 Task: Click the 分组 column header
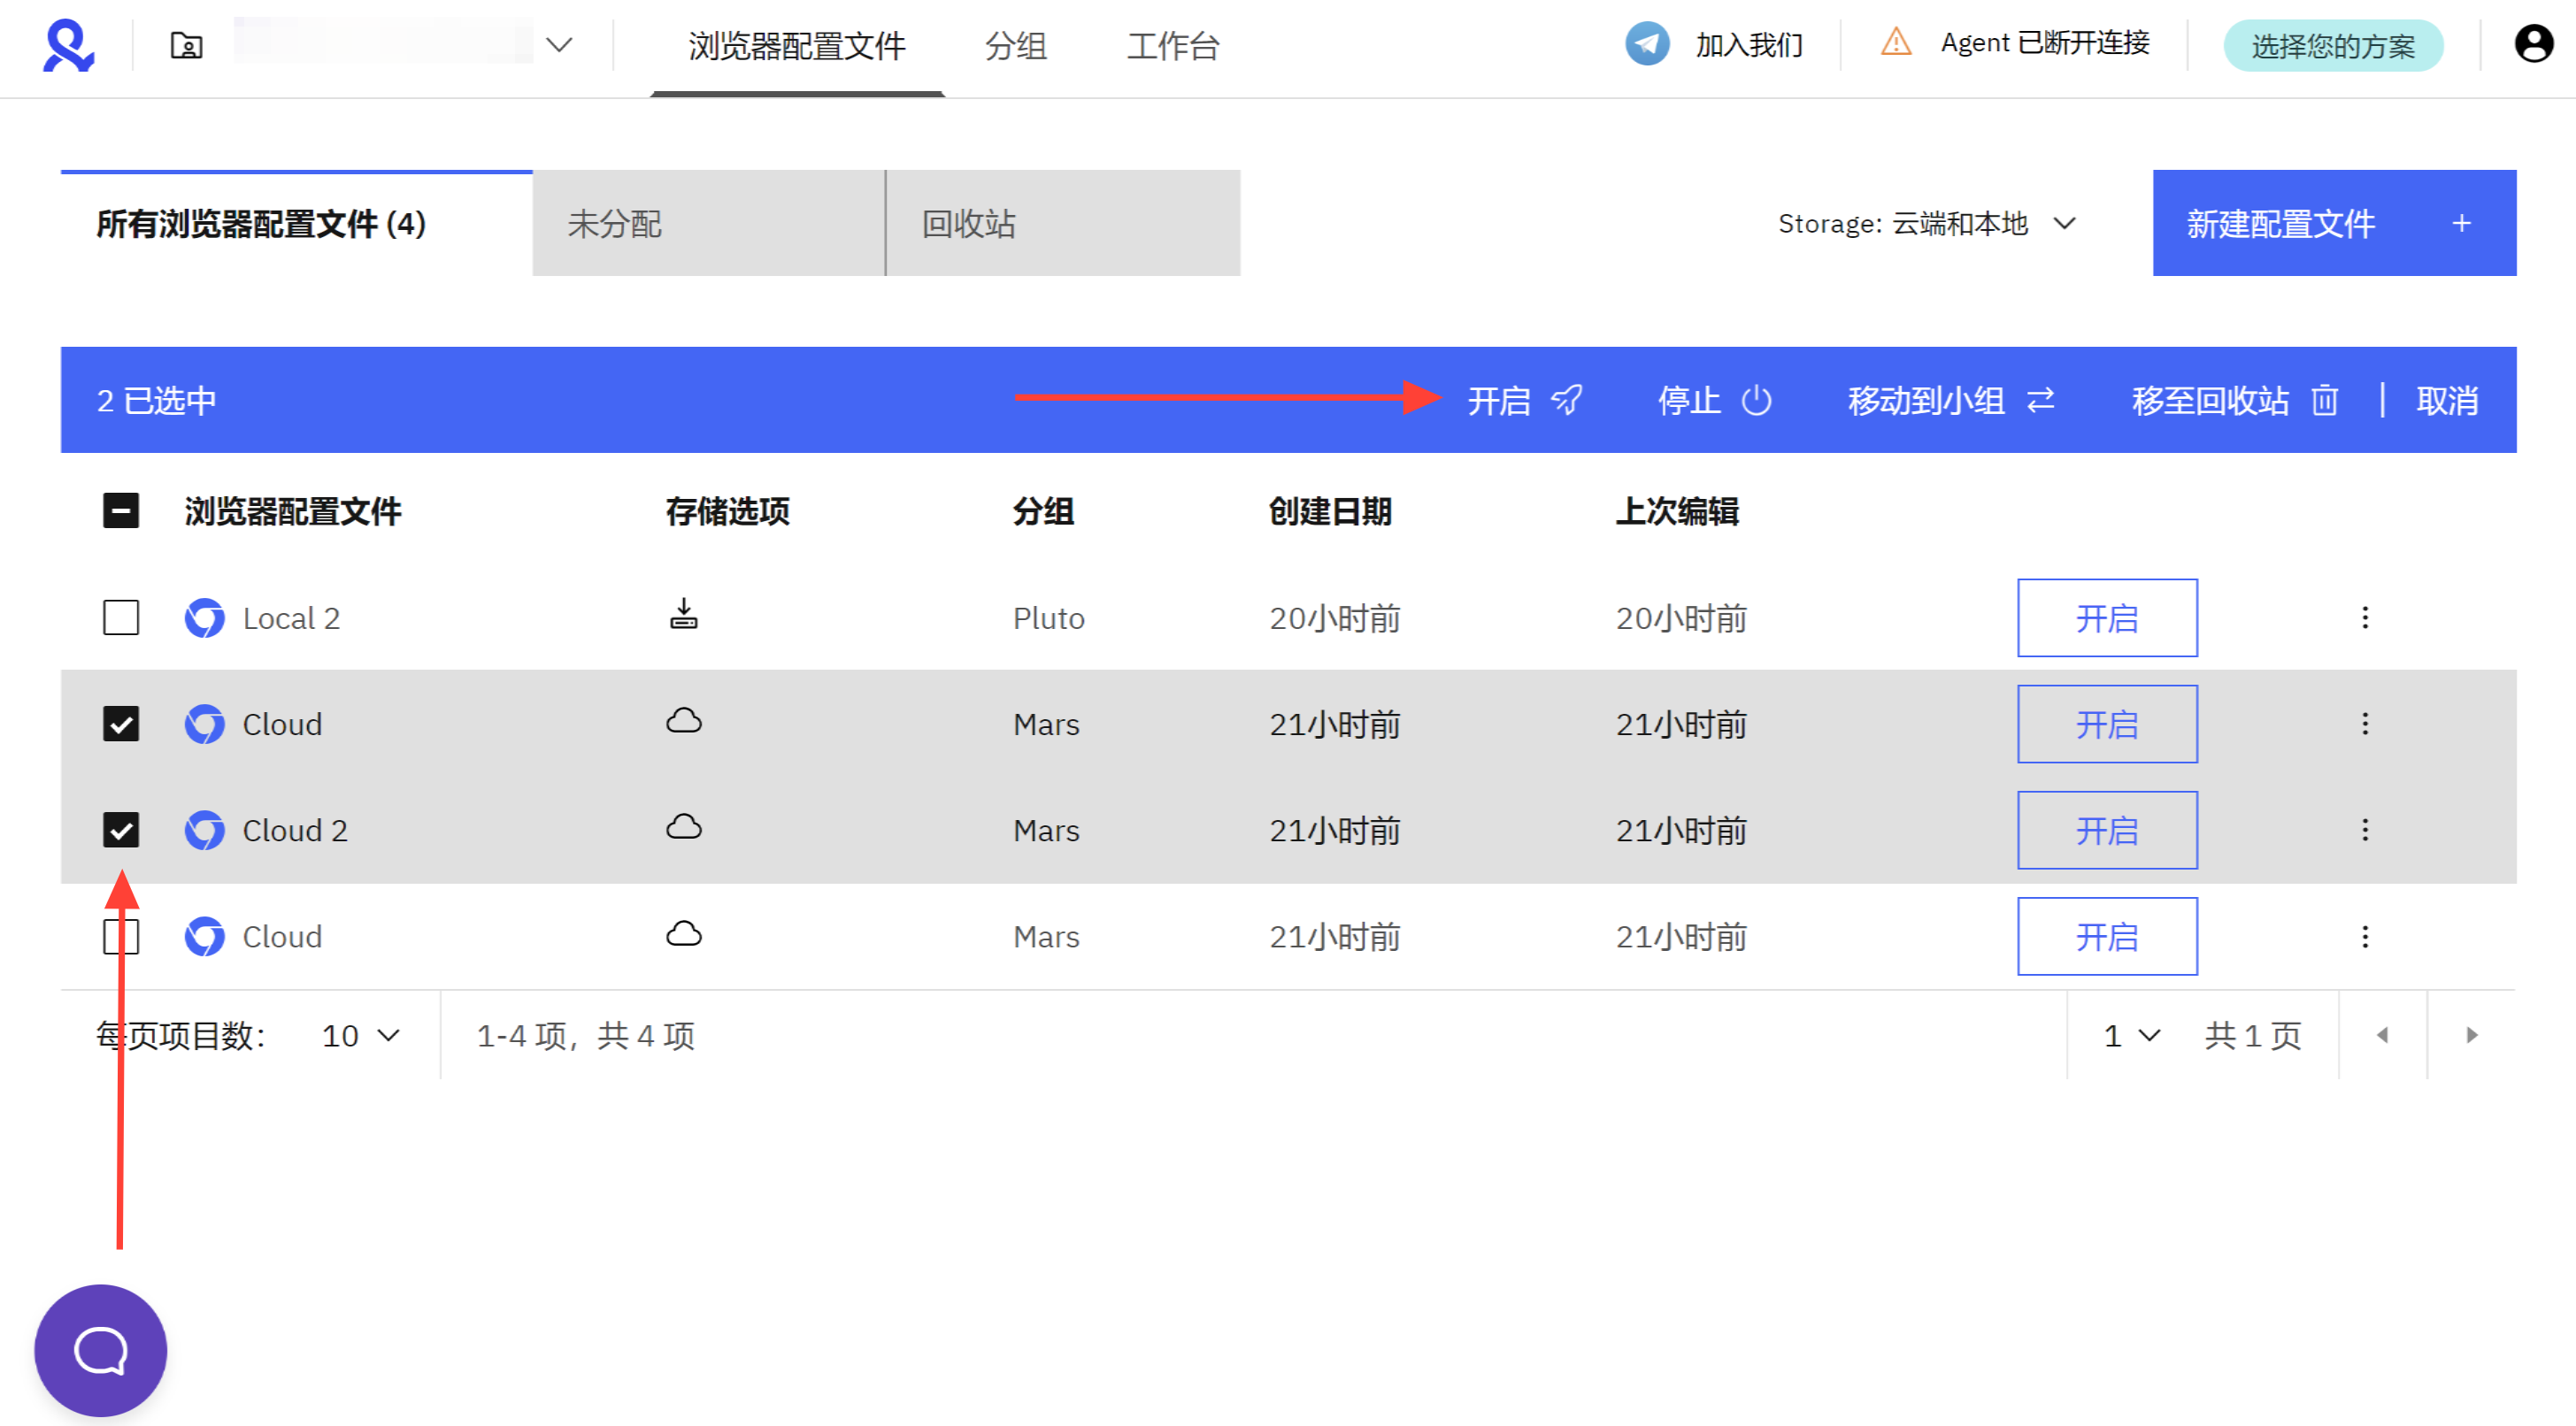[x=1043, y=511]
